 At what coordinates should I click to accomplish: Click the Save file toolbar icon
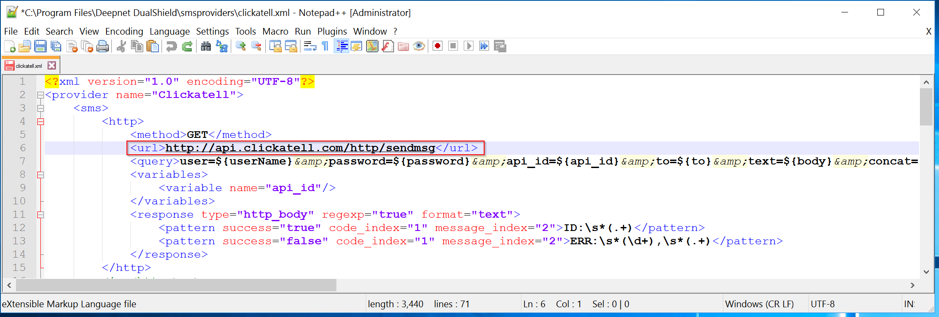click(x=40, y=46)
